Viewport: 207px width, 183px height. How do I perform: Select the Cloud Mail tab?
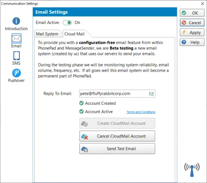click(74, 34)
